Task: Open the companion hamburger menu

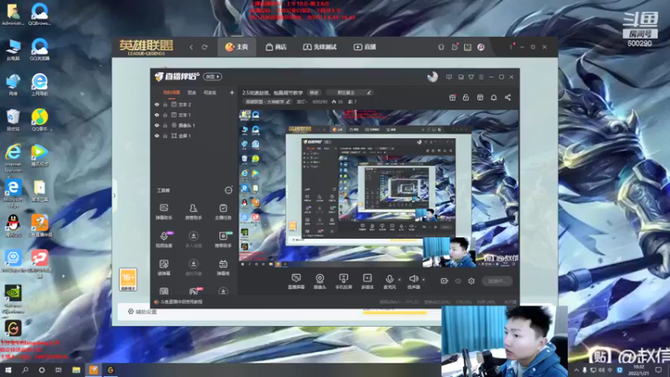Action: pyautogui.click(x=481, y=77)
